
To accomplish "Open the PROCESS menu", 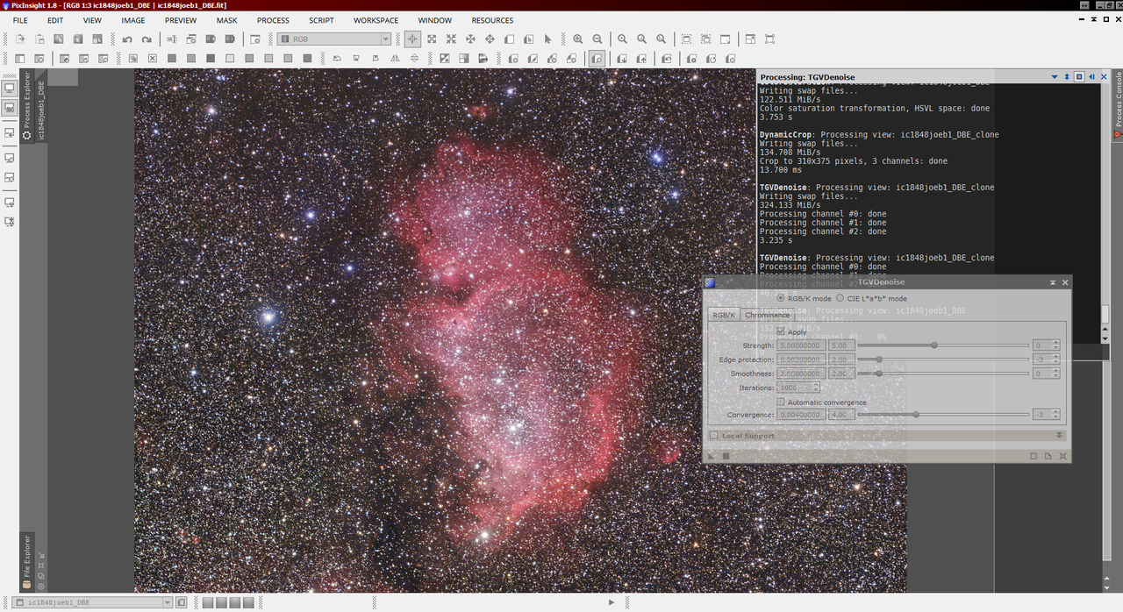I will 273,20.
